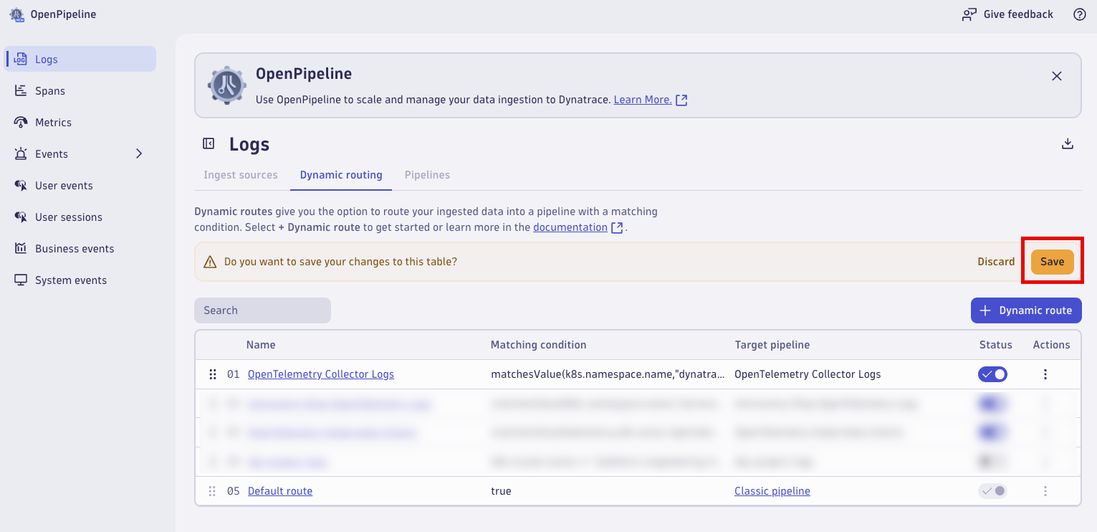The width and height of the screenshot is (1097, 532).
Task: Save changes to the routing table
Action: coord(1053,262)
